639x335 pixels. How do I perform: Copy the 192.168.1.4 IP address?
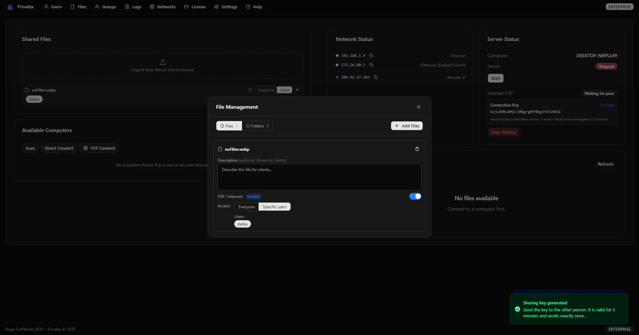(x=371, y=56)
